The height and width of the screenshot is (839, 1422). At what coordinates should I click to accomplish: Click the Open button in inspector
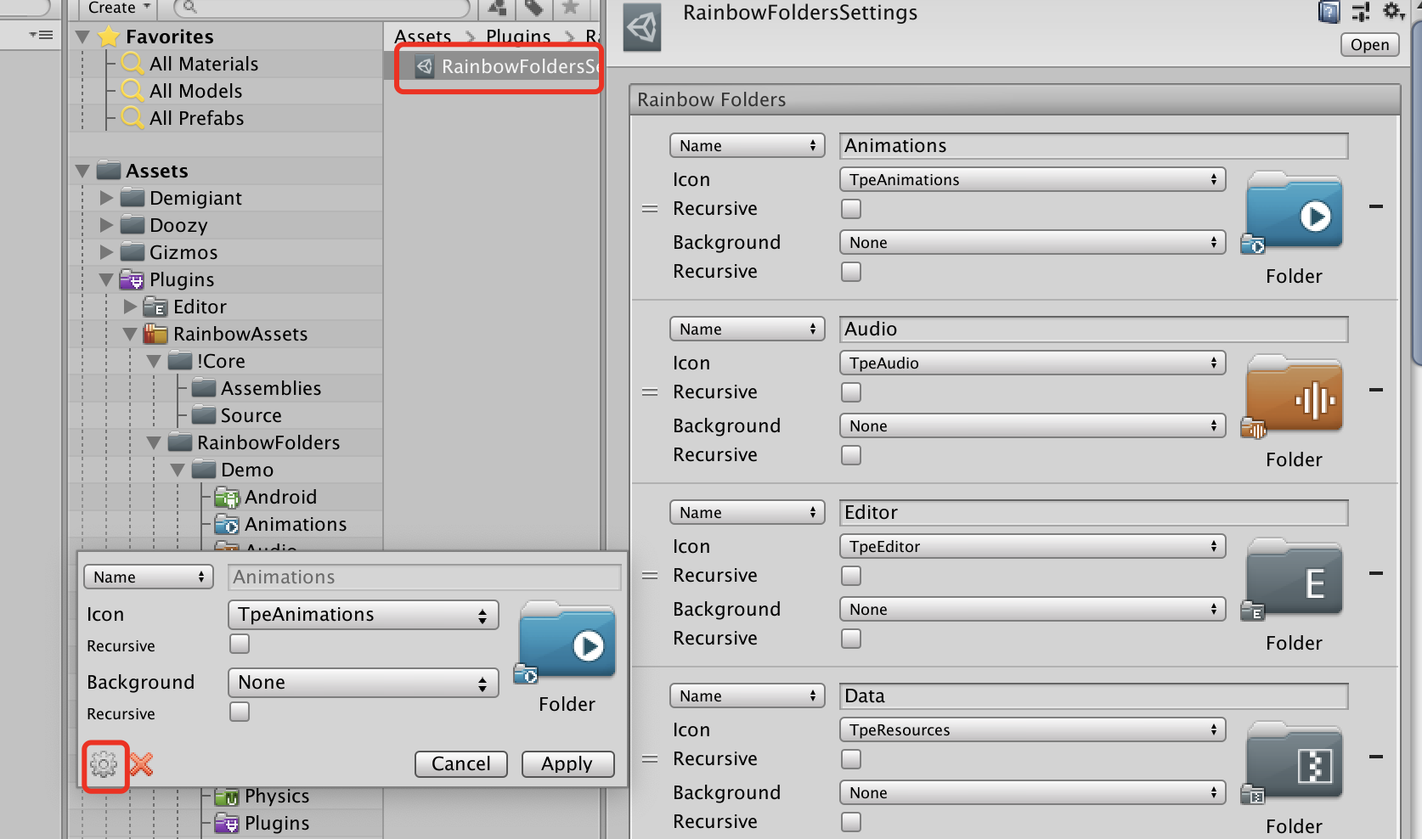coord(1370,45)
